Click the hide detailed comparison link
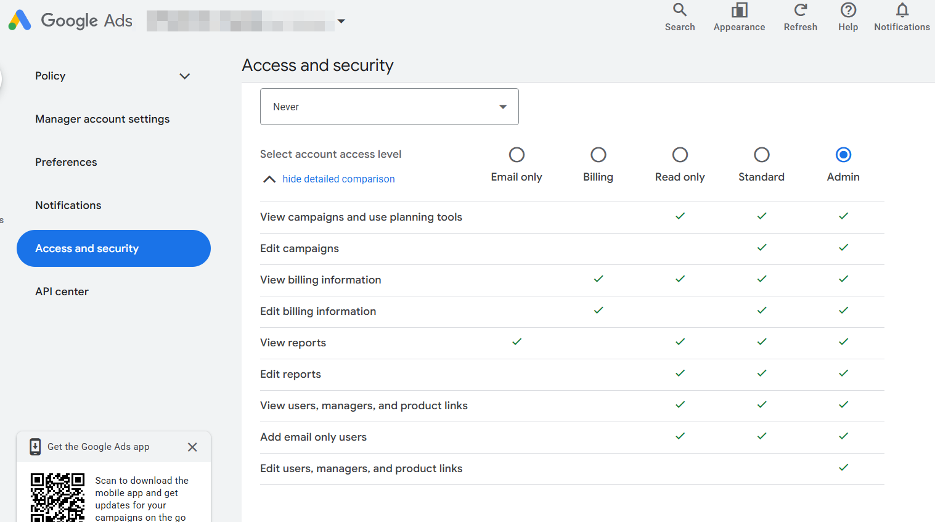The height and width of the screenshot is (522, 935). [338, 179]
